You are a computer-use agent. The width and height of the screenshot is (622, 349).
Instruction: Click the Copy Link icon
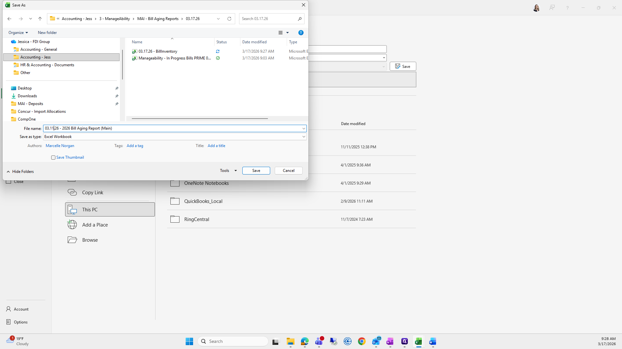pyautogui.click(x=72, y=192)
